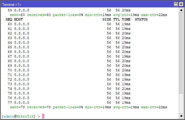Click the received=78 statistic
This screenshot has height=120, width=185.
pos(39,107)
